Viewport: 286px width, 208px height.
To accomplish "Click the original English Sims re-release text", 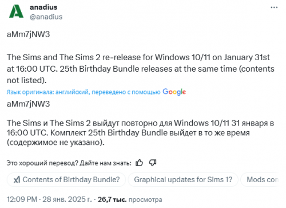I will (x=141, y=69).
